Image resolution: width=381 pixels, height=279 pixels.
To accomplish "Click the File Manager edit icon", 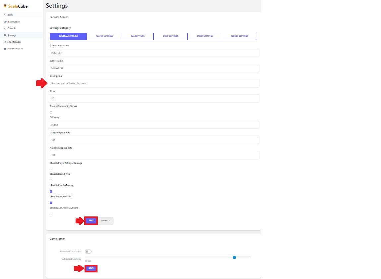I will click(5, 42).
